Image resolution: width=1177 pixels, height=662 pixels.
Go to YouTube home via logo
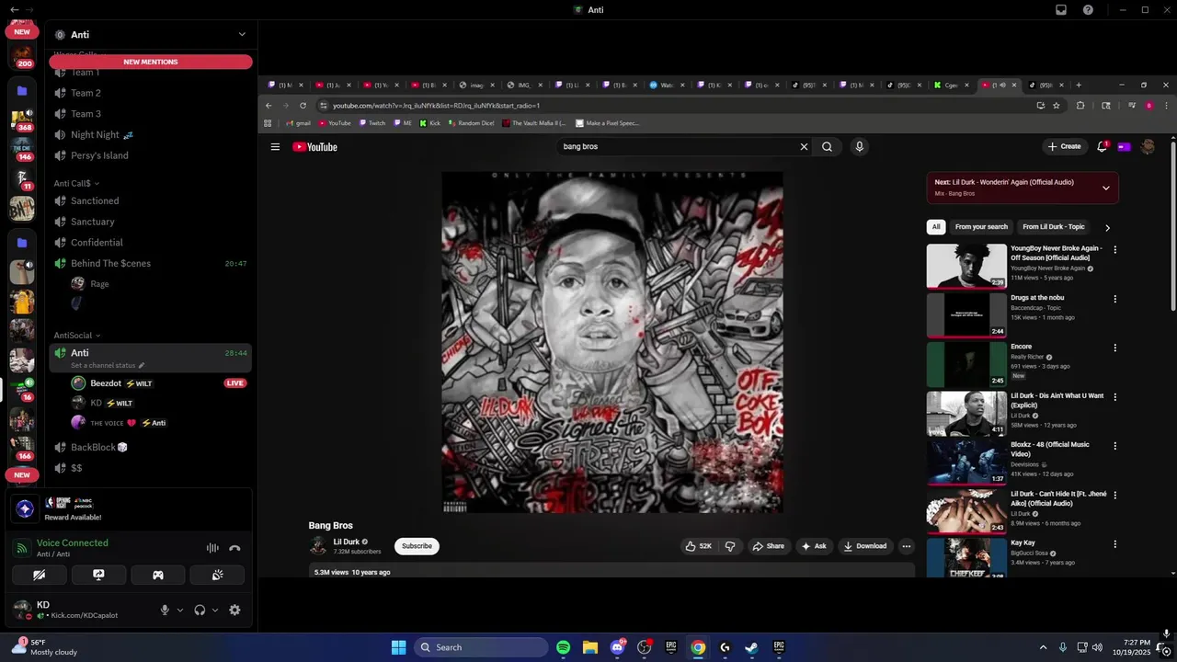315,147
